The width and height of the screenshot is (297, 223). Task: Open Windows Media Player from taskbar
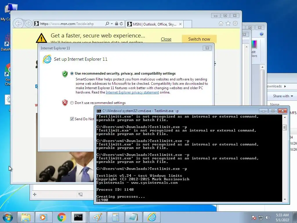click(x=43, y=217)
